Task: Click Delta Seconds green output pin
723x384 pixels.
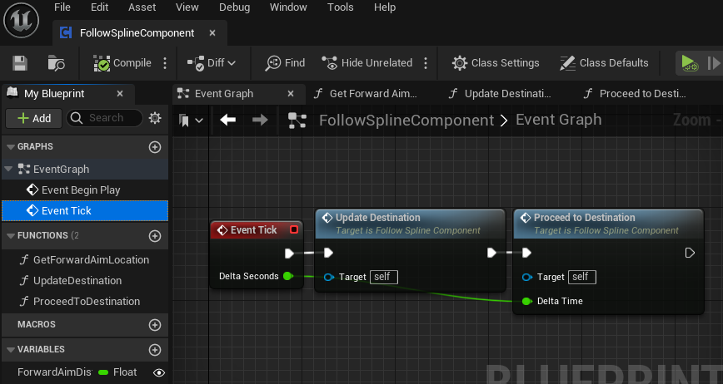Action: point(288,277)
